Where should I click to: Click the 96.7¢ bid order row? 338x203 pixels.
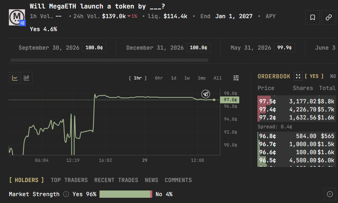[297, 144]
